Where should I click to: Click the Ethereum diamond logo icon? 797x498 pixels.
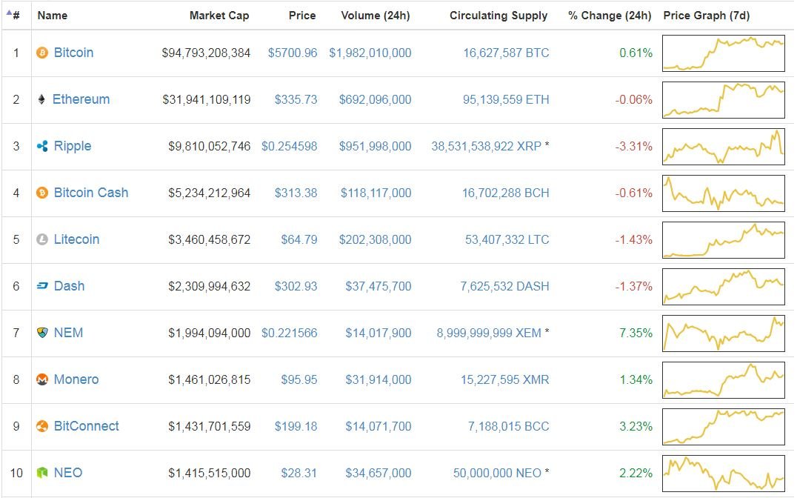click(x=41, y=99)
